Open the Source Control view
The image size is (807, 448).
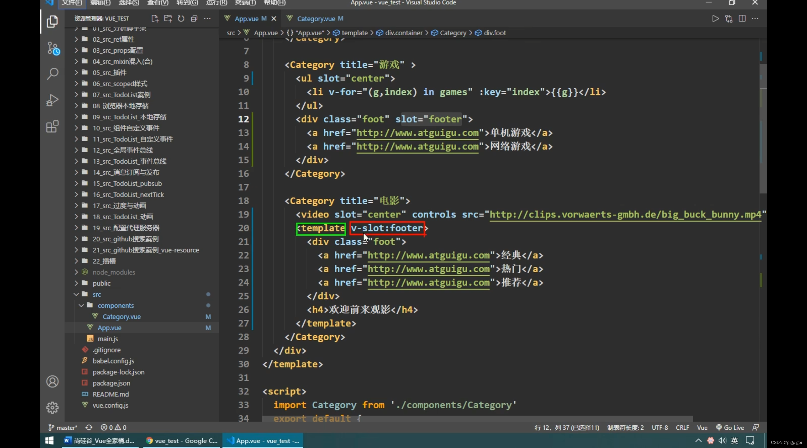tap(53, 49)
